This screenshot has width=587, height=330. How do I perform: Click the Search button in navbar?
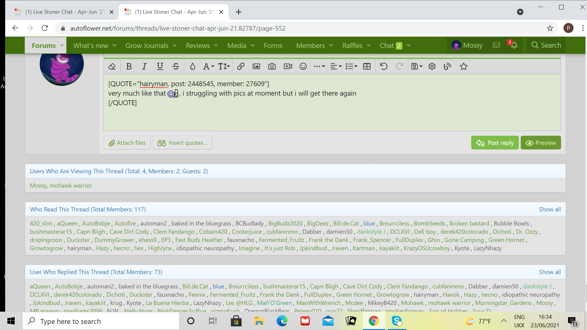pos(546,45)
